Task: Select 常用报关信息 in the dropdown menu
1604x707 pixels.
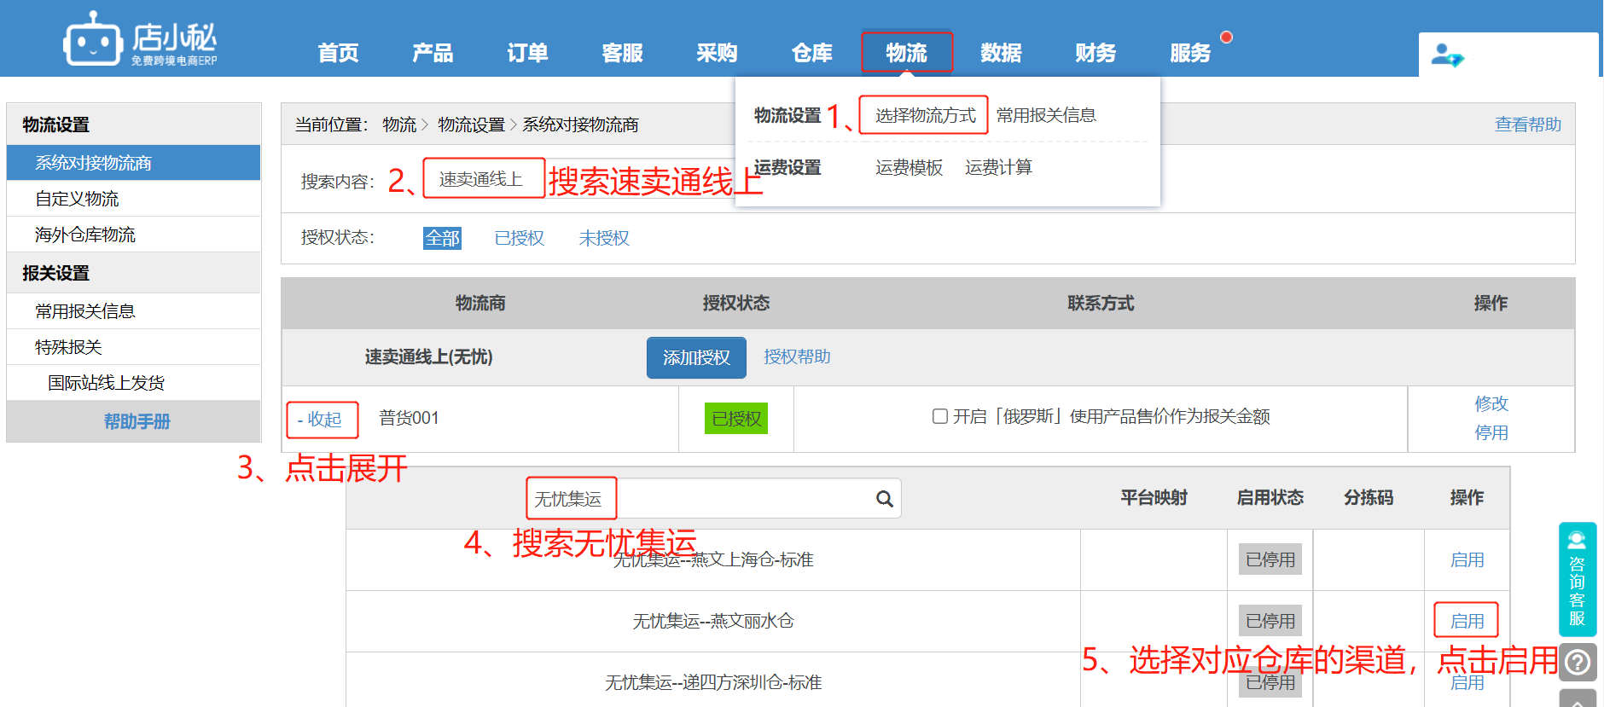Action: (1046, 115)
